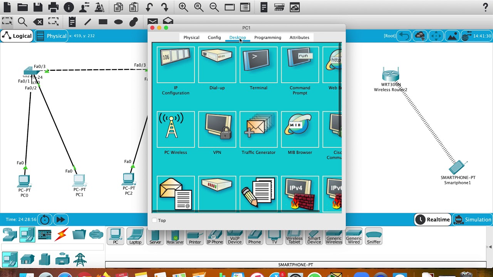
Task: Open the Attributes tab in PC1
Action: [x=299, y=37]
